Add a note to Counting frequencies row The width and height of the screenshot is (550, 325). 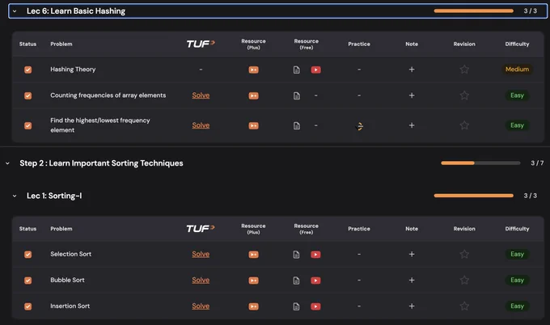tap(412, 95)
